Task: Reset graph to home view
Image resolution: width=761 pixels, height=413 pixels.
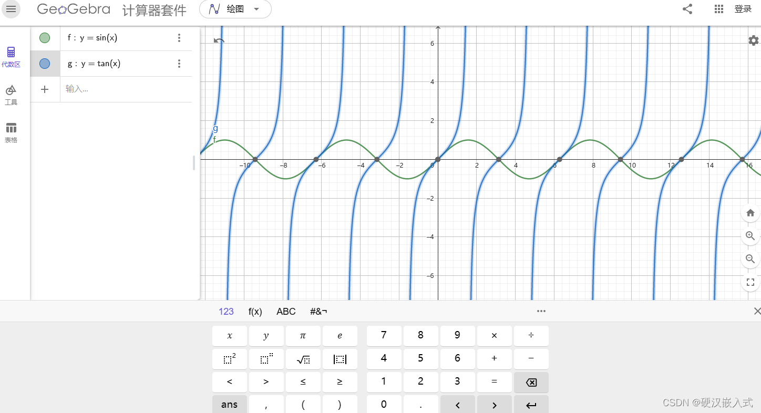Action: pyautogui.click(x=750, y=213)
